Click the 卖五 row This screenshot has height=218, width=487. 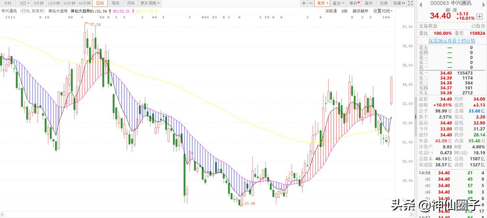tap(451, 47)
